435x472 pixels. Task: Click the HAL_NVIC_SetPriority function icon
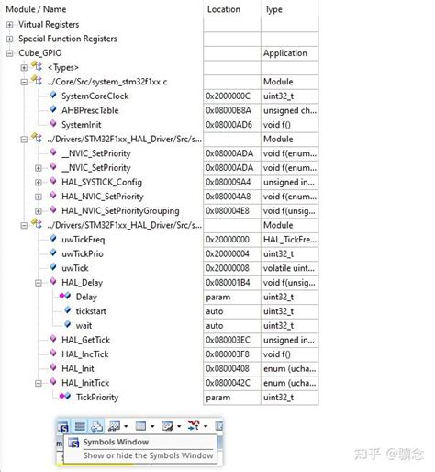point(53,196)
